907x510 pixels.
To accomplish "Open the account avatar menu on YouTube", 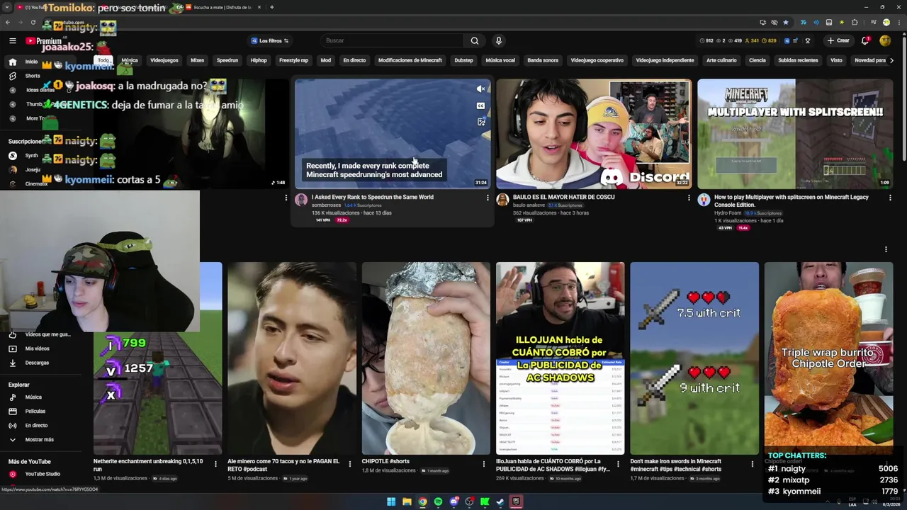I will pos(885,41).
